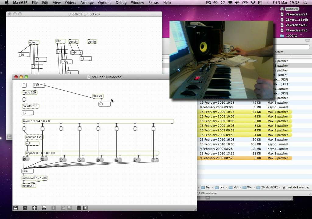
Task: Click the volume icon in menu bar
Action: [237, 2]
